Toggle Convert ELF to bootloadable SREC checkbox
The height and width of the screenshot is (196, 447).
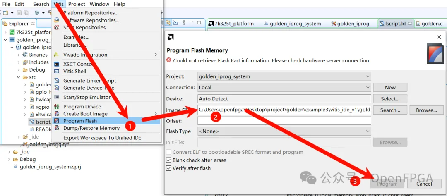click(x=169, y=152)
